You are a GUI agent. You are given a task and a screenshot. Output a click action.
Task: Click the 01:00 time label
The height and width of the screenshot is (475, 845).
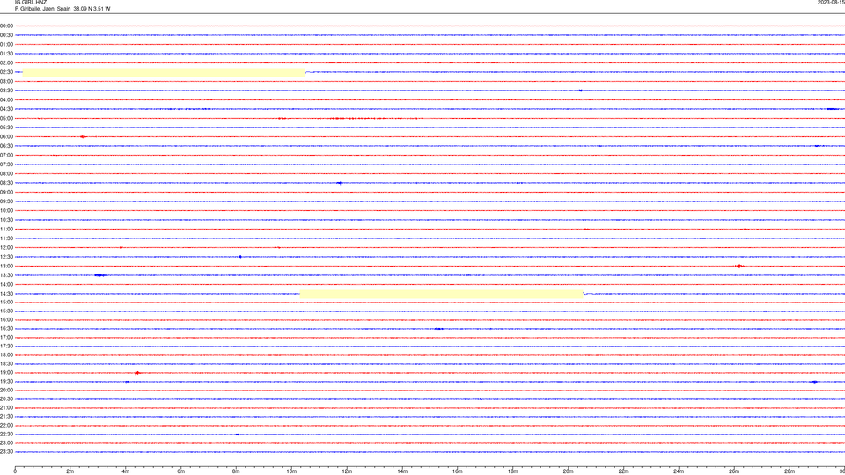[7, 44]
